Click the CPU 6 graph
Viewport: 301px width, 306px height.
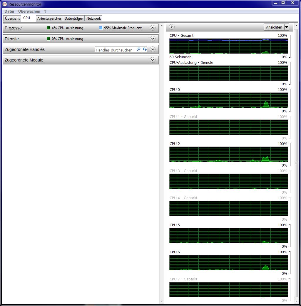tap(228, 262)
